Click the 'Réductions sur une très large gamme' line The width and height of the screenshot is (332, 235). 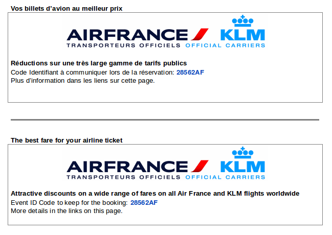pyautogui.click(x=99, y=63)
